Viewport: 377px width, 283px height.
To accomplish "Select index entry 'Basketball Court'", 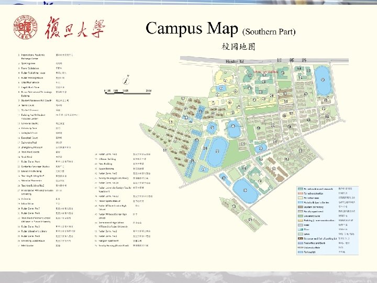I will (29, 138).
